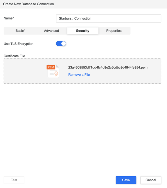Viewport: 167px width, 188px height.
Task: Click the white knob of TLS toggle
Action: click(64, 43)
